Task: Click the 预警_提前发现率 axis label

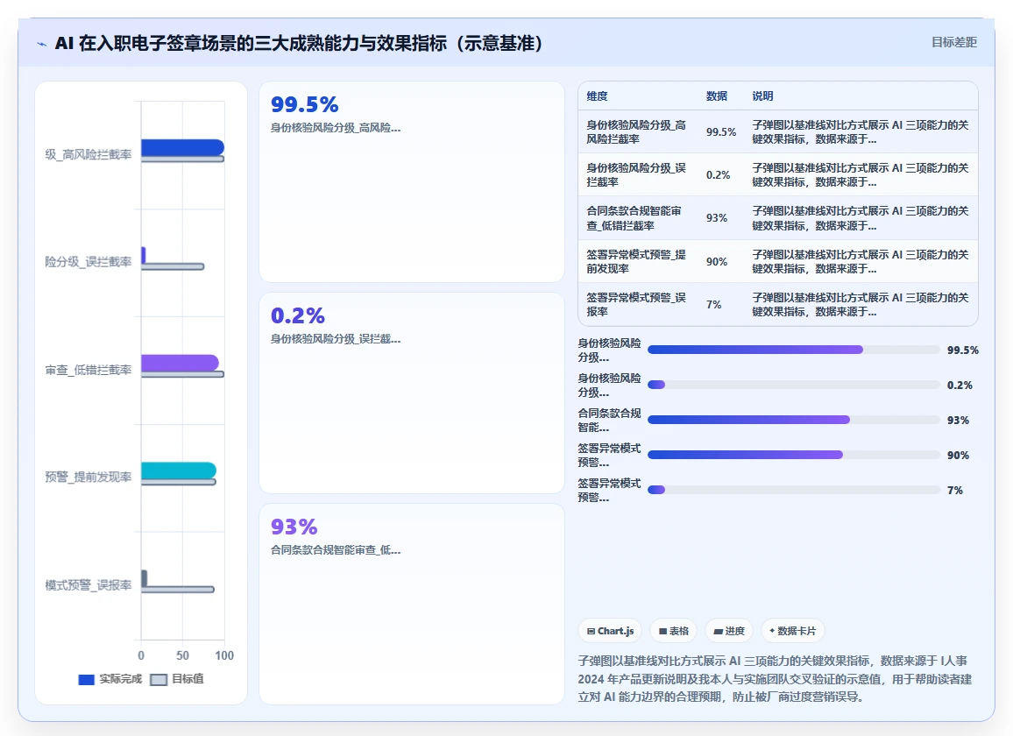Action: [88, 477]
